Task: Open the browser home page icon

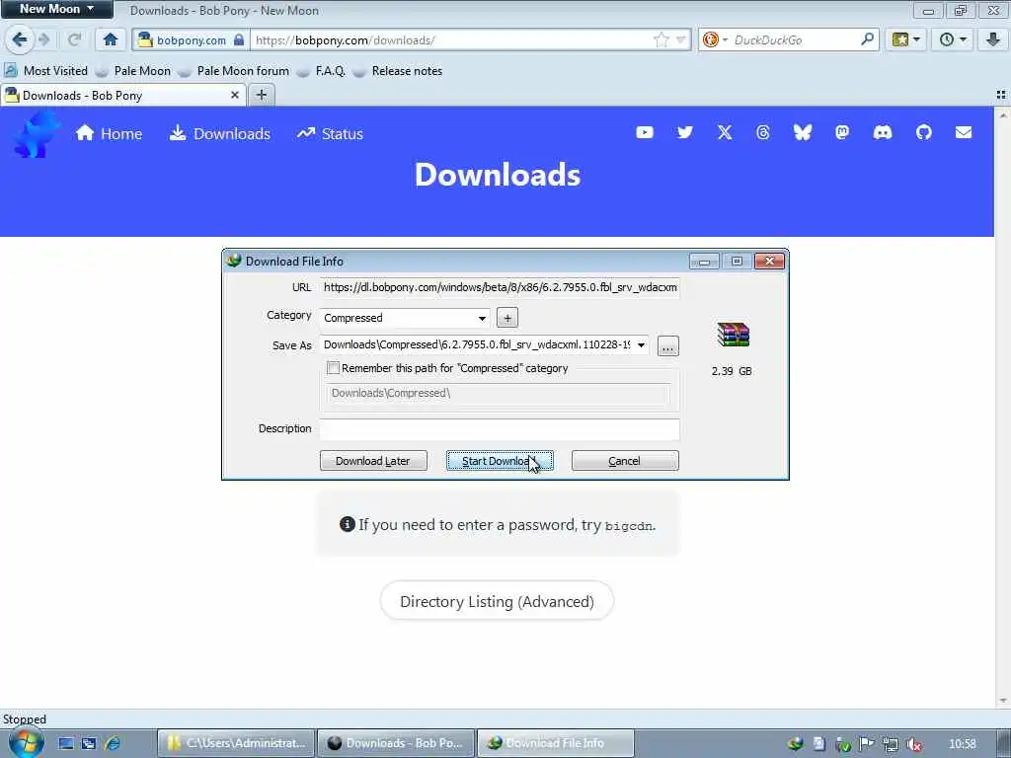Action: click(x=111, y=39)
